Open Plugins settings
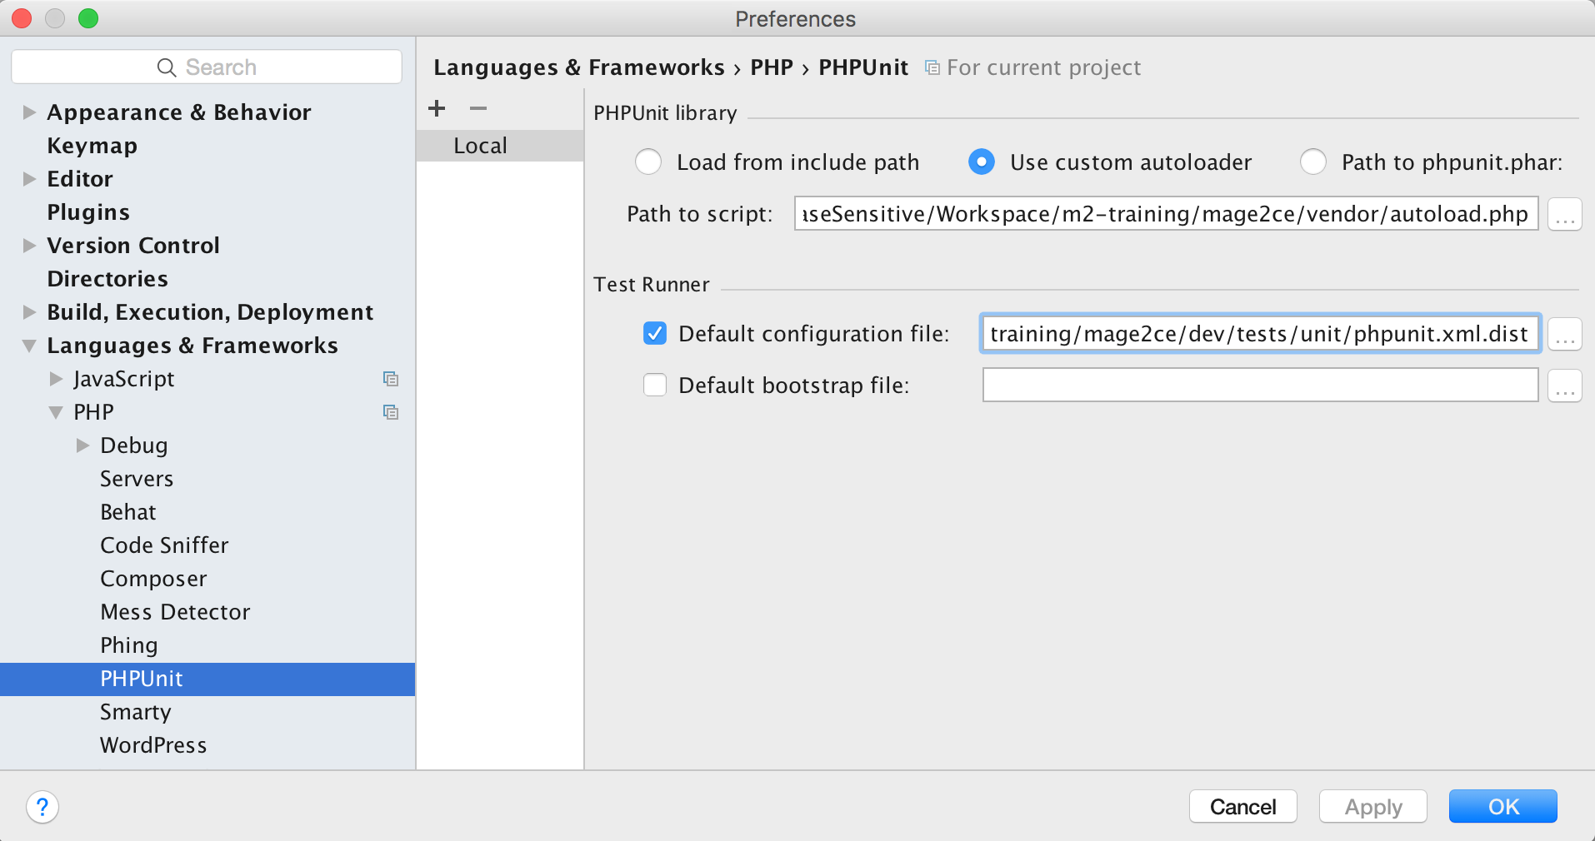Screen dimensions: 1595x841 click(88, 212)
